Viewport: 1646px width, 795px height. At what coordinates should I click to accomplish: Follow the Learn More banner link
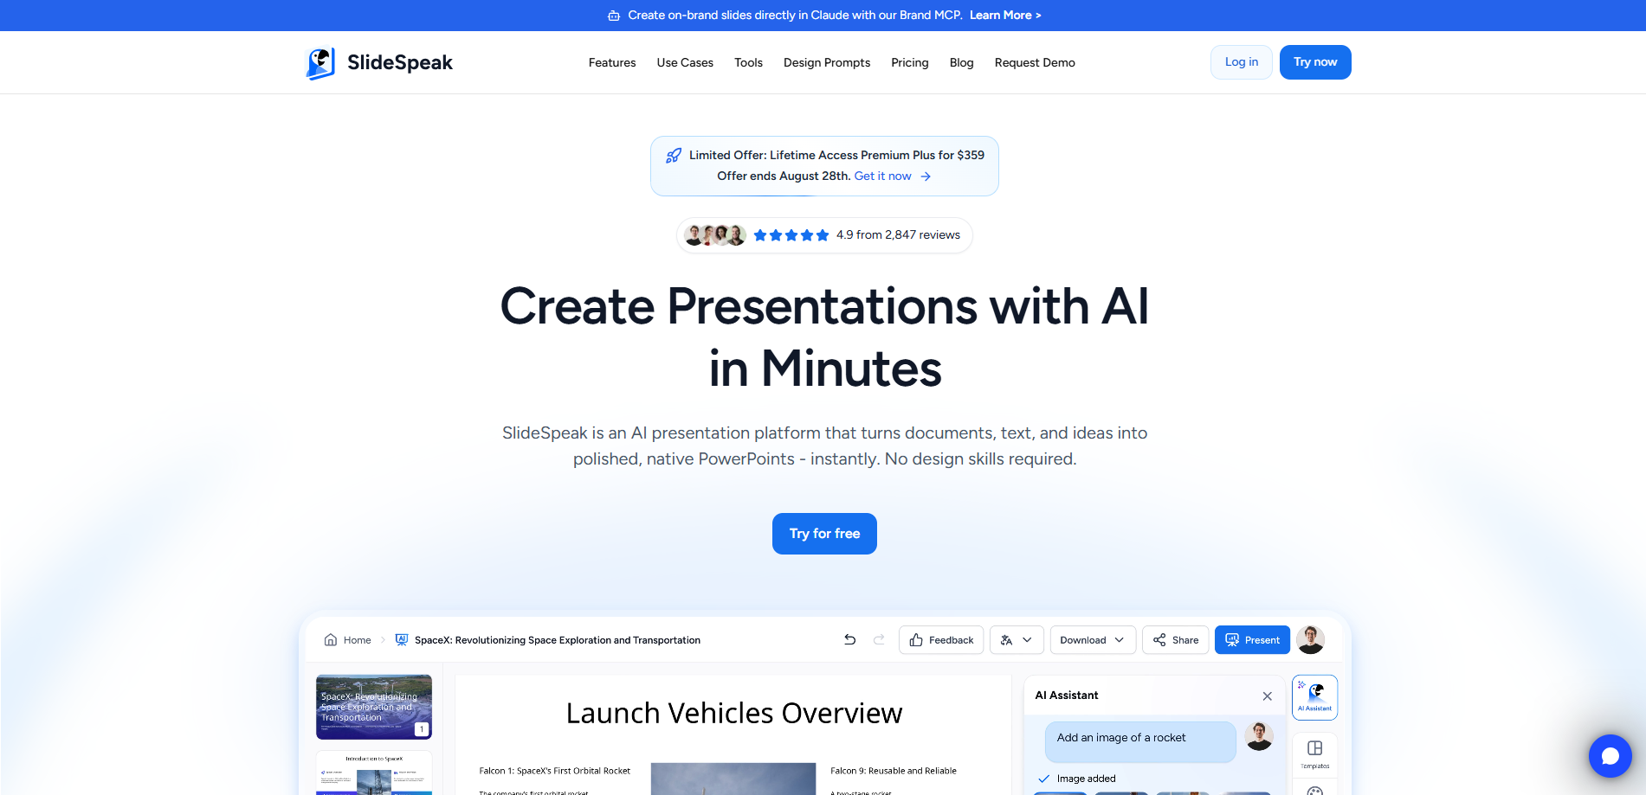[1005, 16]
